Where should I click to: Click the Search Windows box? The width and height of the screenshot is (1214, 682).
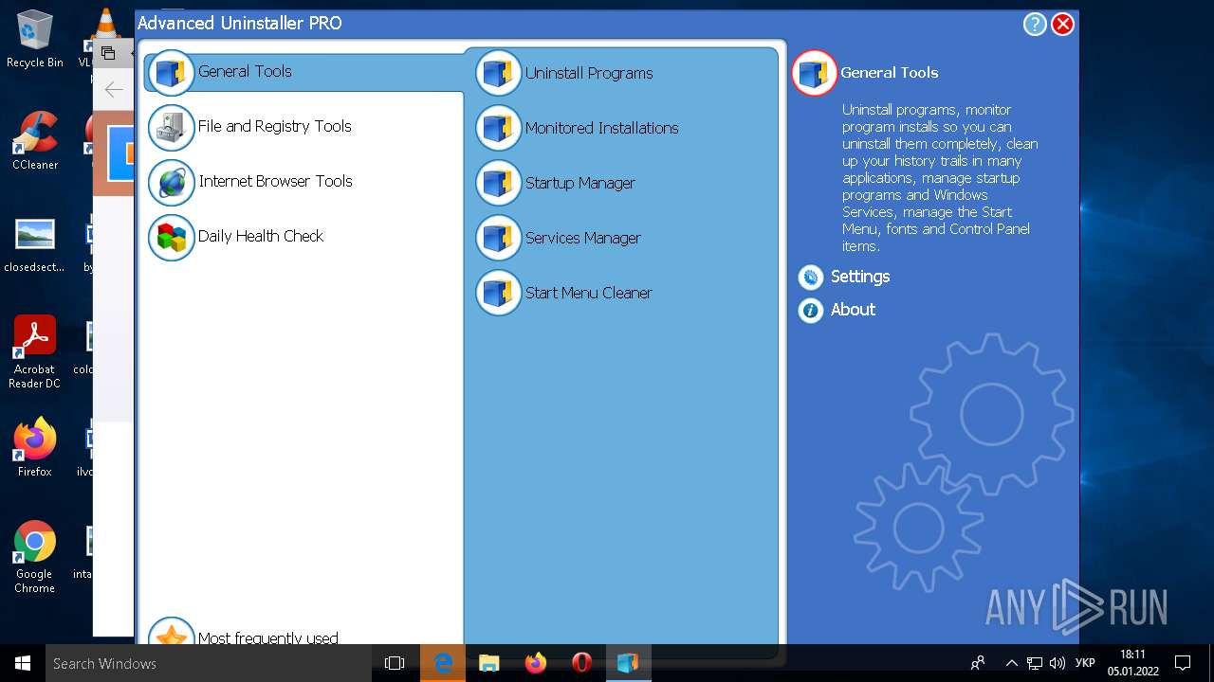209,663
